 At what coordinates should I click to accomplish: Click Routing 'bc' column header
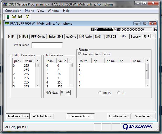point(124,61)
